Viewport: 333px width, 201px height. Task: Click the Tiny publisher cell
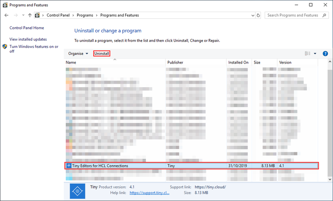coord(171,166)
